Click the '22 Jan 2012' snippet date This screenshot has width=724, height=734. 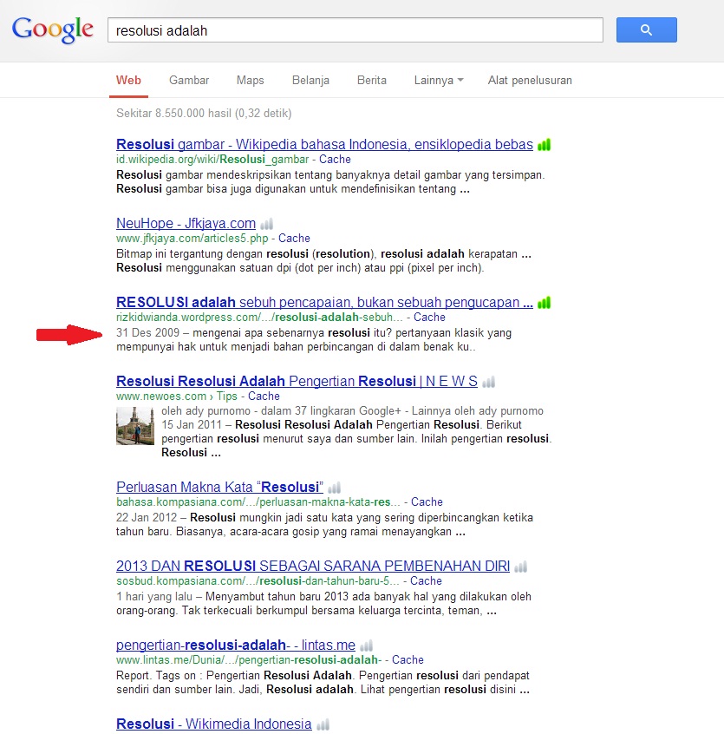[x=147, y=518]
